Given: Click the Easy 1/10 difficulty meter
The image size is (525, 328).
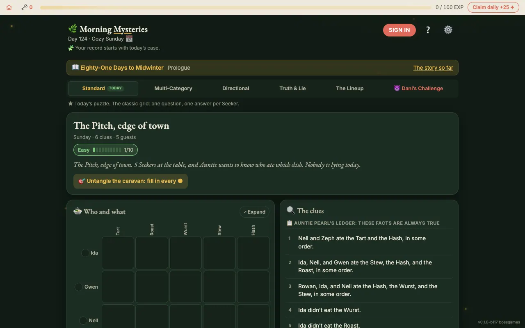Looking at the screenshot, I should point(105,150).
